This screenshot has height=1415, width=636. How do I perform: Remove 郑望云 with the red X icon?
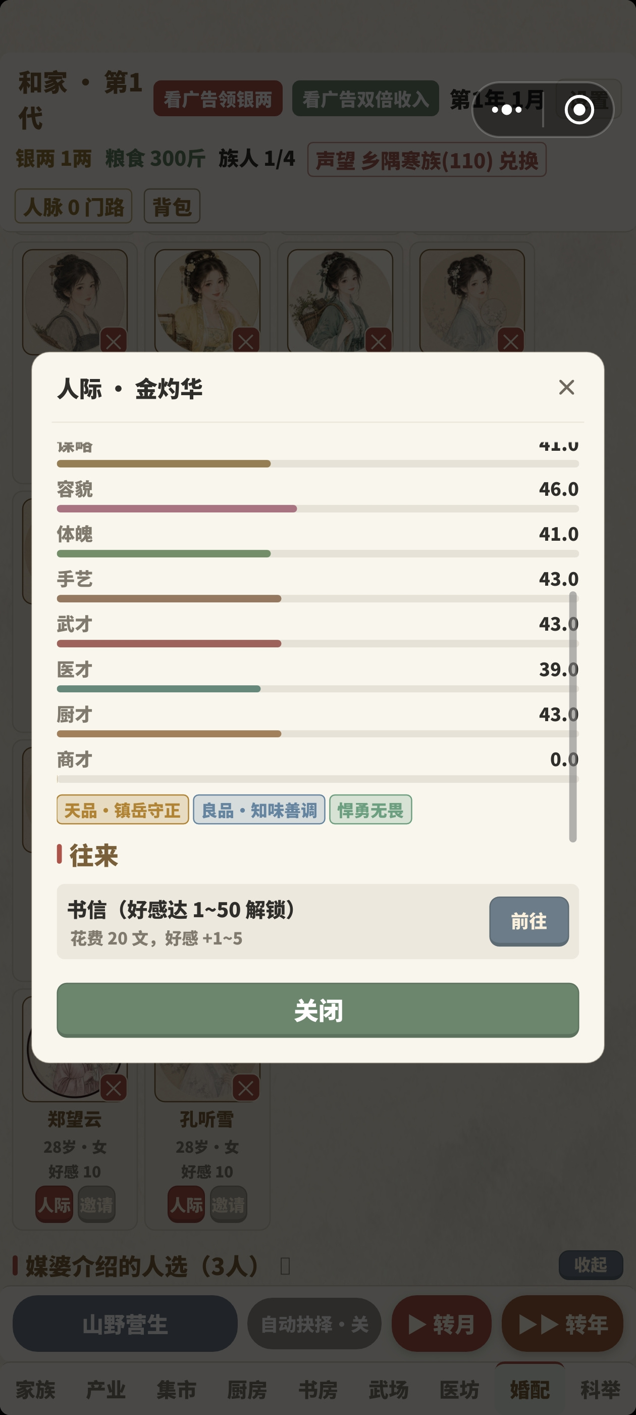tap(114, 1088)
